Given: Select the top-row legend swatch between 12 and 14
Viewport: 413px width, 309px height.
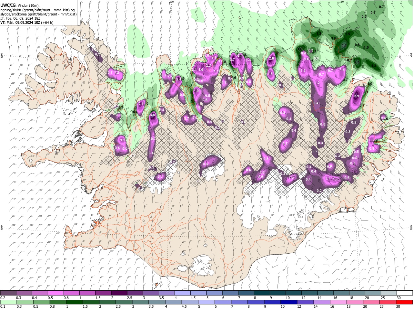Looking at the screenshot, I should click(309, 293).
